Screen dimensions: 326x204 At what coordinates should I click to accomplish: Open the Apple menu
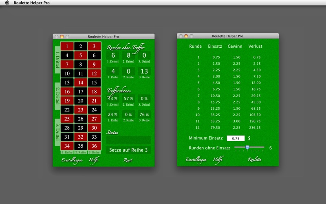point(7,2)
